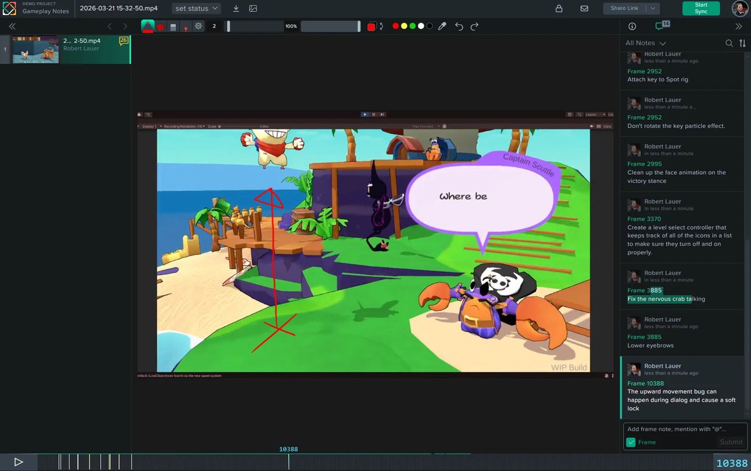Open the Gameplay Notes project title
751x471 pixels.
(46, 11)
